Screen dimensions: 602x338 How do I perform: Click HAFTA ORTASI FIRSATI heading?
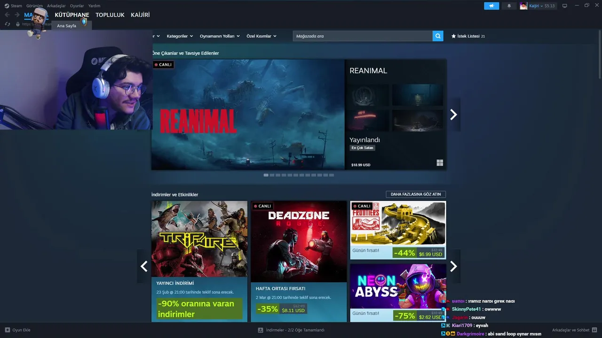pos(280,289)
